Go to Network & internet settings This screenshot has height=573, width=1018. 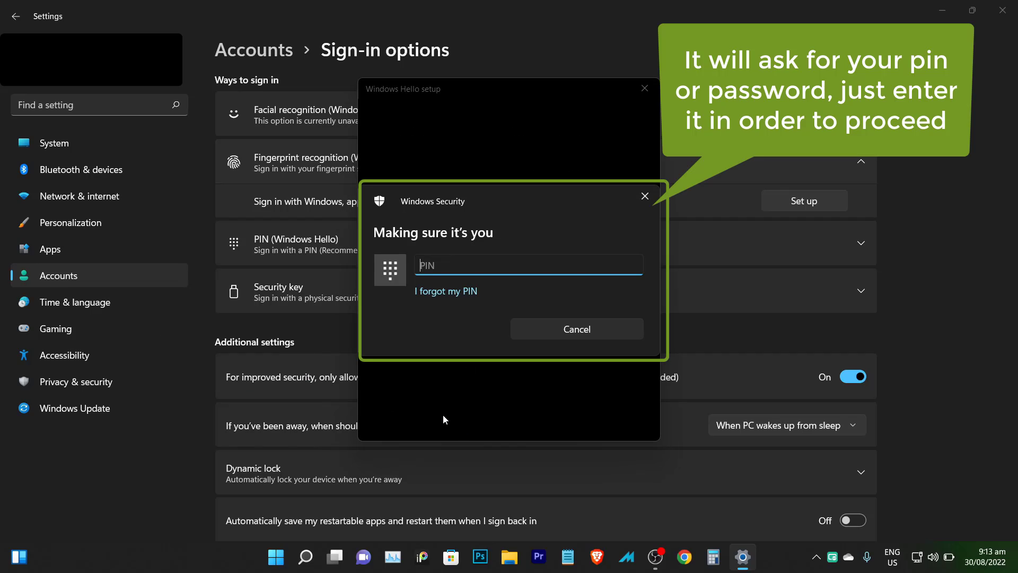[x=99, y=196]
